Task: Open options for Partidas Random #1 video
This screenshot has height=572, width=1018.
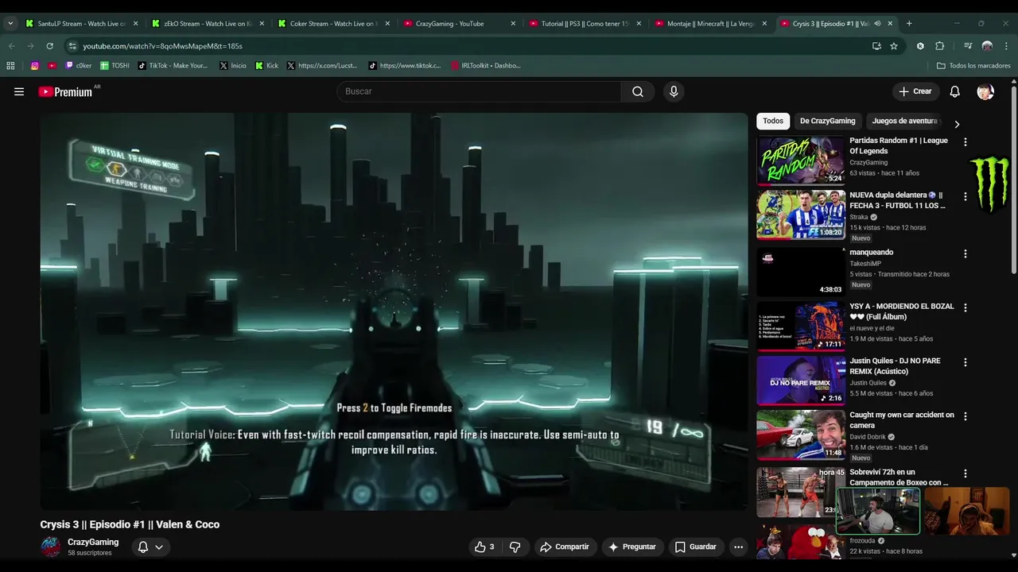Action: point(965,142)
